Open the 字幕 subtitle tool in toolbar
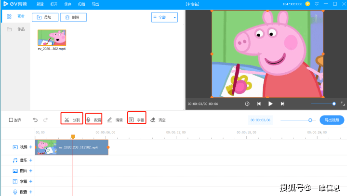The width and height of the screenshot is (347, 196). [x=136, y=120]
